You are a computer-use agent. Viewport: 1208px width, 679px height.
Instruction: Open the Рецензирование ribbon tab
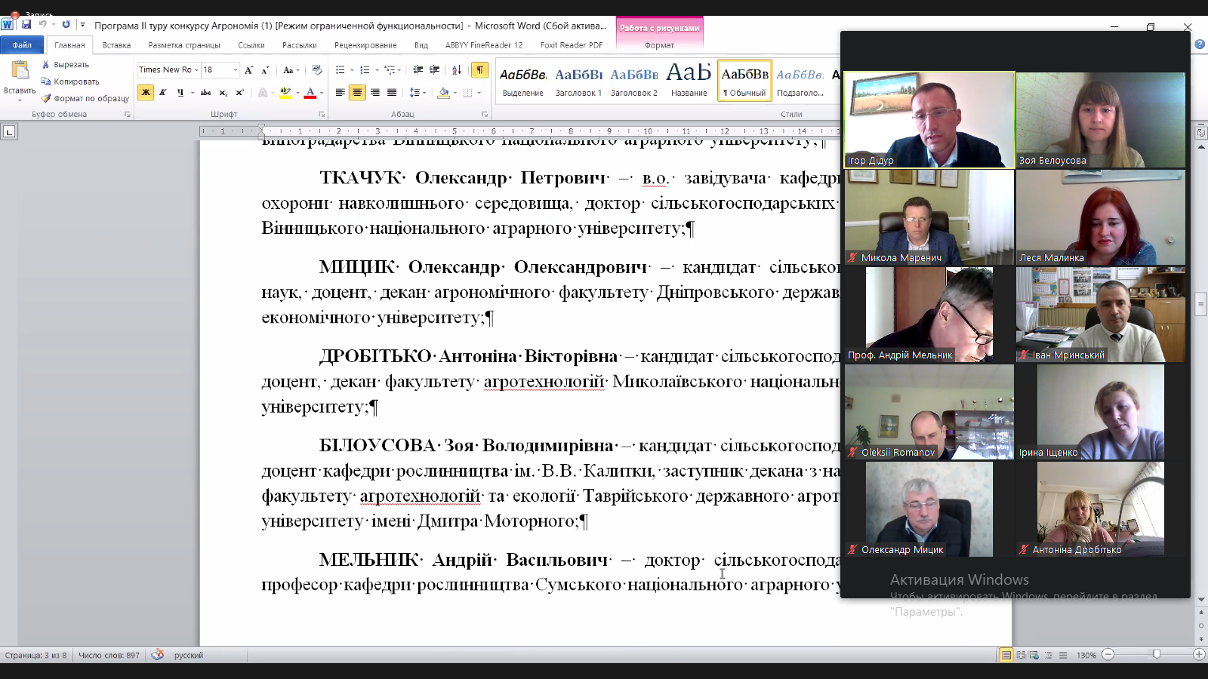pyautogui.click(x=365, y=45)
